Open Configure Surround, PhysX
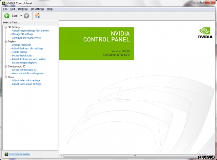This screenshot has width=217, height=160. 26,38
